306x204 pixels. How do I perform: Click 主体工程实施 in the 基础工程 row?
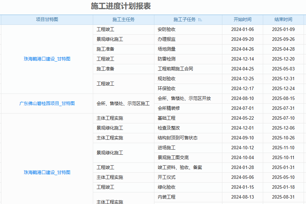click(123, 118)
